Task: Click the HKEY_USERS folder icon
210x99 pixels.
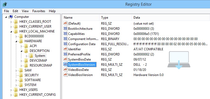Action: coord(16,90)
